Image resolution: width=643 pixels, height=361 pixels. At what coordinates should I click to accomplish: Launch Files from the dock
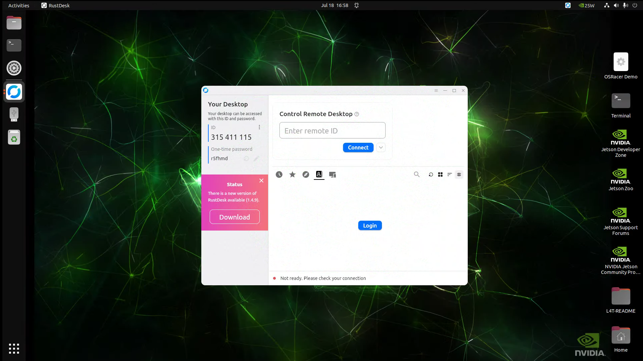tap(14, 23)
